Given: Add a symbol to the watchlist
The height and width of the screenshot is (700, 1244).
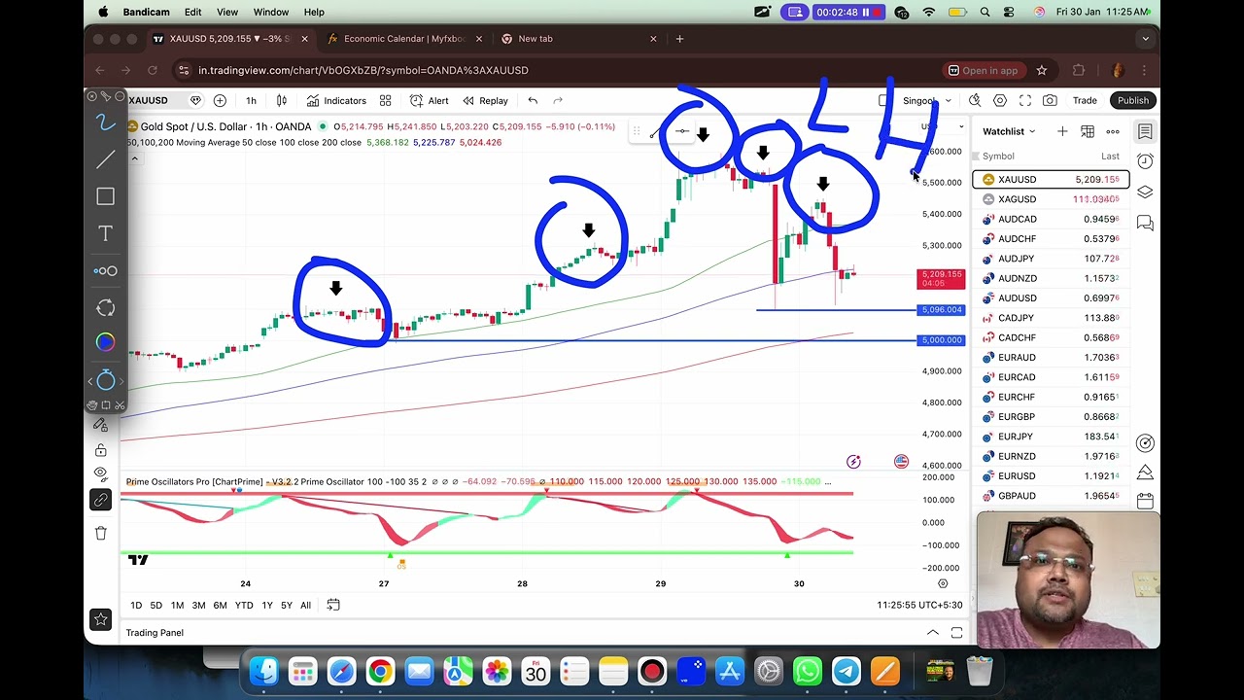Looking at the screenshot, I should coord(1062,131).
